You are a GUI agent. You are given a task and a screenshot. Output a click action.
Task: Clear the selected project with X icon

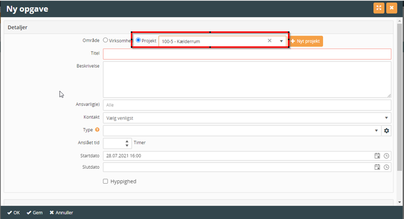(269, 41)
